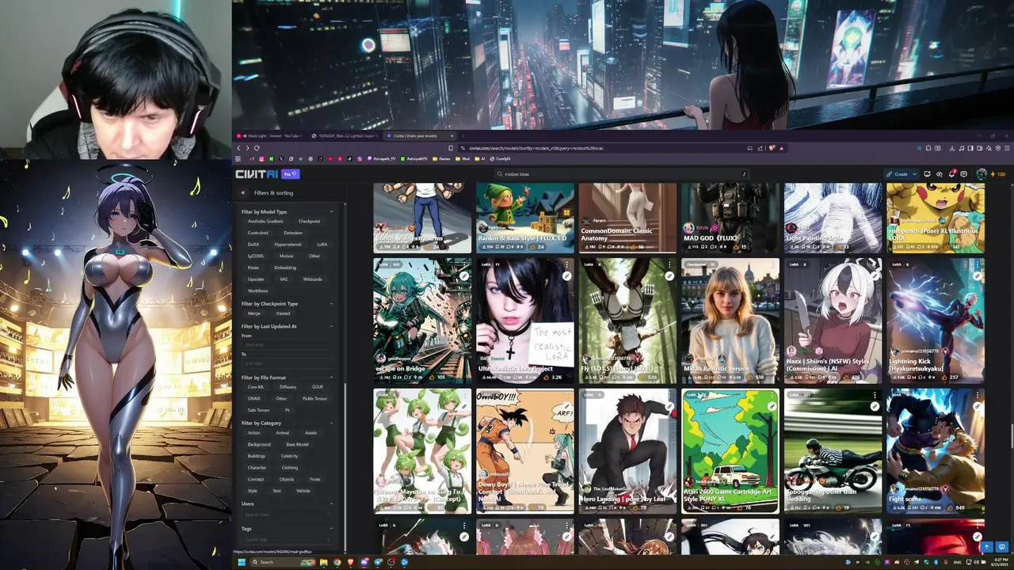Toggle the Checkpoint model type filter
Viewport: 1014px width, 570px height.
point(309,222)
